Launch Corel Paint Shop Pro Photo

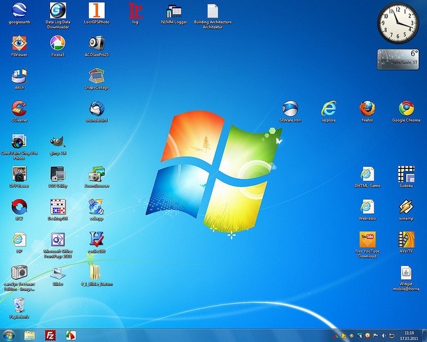click(19, 147)
